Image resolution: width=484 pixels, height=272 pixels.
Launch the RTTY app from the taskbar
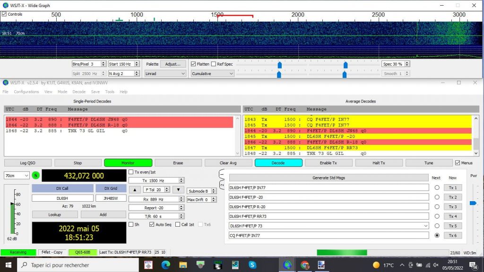click(148, 265)
